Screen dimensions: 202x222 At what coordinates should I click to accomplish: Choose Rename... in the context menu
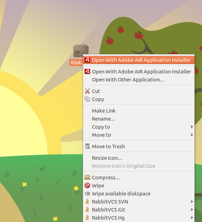tap(139, 119)
